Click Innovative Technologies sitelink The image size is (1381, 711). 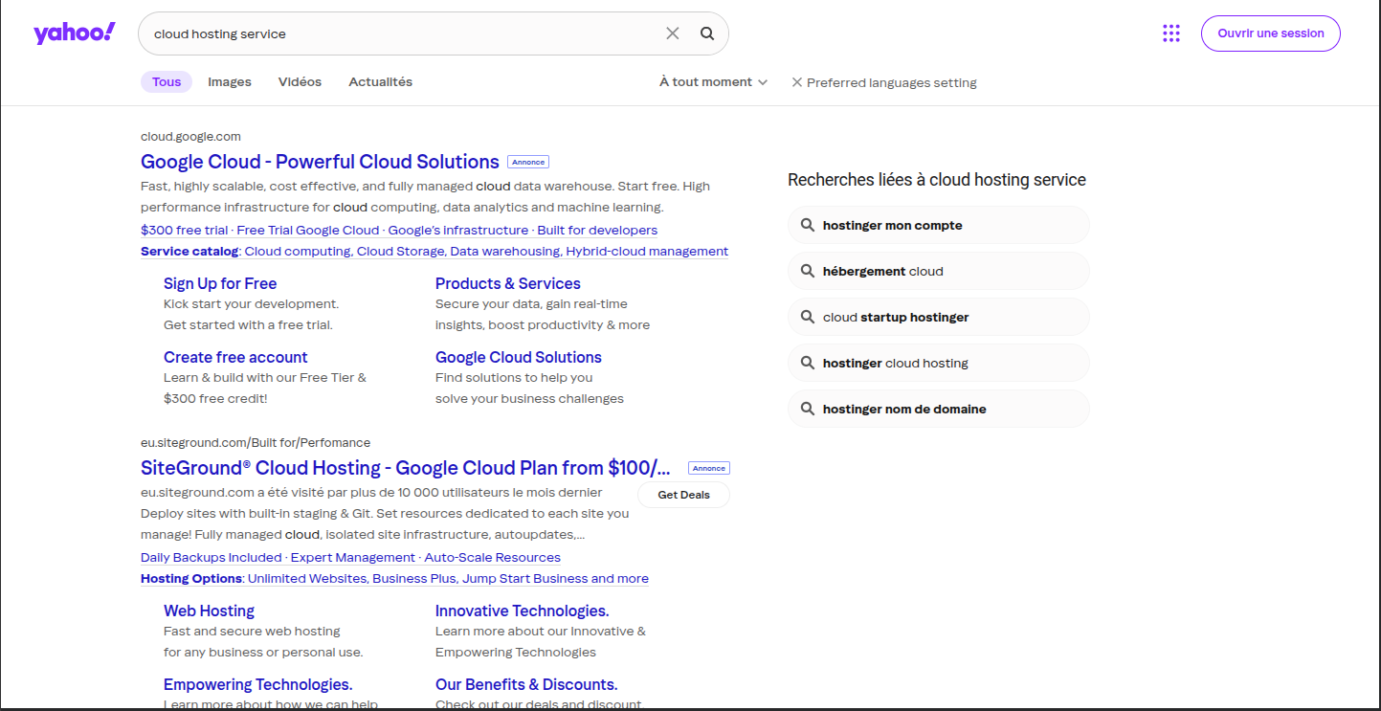click(523, 611)
